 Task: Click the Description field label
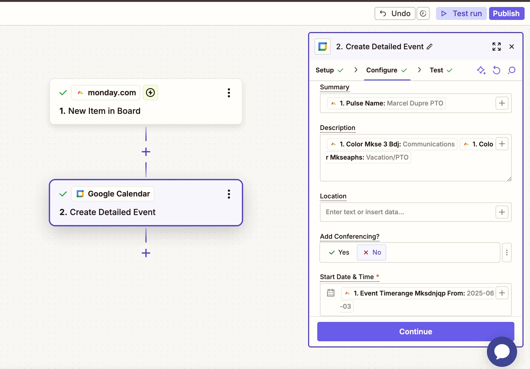tap(338, 128)
